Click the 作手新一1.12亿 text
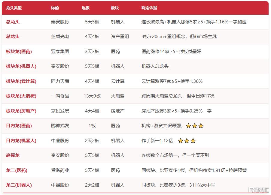The image size is (271, 195). click(x=158, y=141)
